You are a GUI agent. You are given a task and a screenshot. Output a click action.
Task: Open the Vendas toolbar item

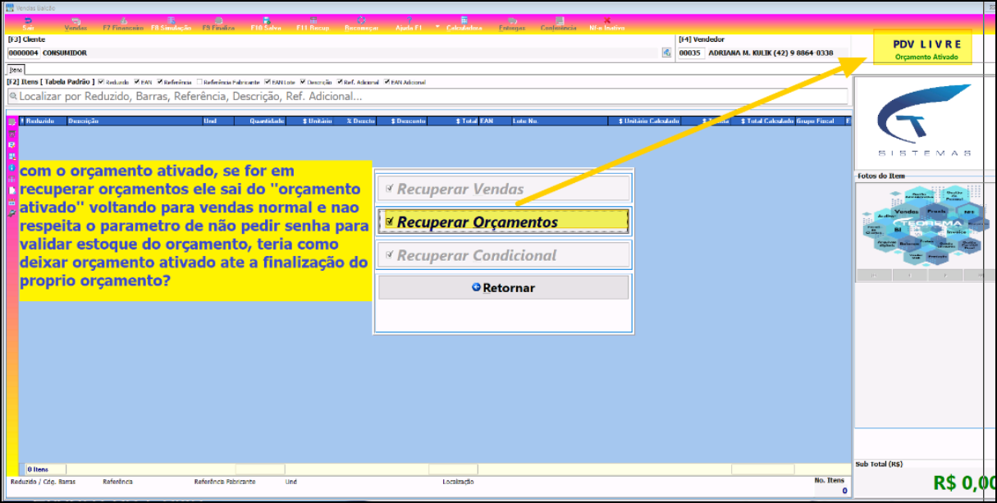click(75, 24)
